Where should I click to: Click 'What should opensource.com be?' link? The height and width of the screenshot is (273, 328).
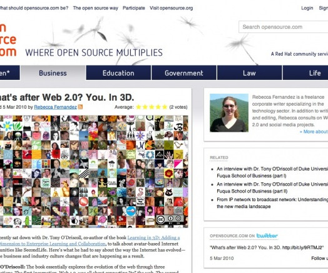tap(34, 8)
